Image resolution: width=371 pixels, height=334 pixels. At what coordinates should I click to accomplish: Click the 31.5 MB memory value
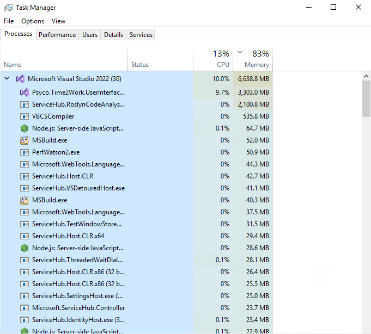coord(258,224)
